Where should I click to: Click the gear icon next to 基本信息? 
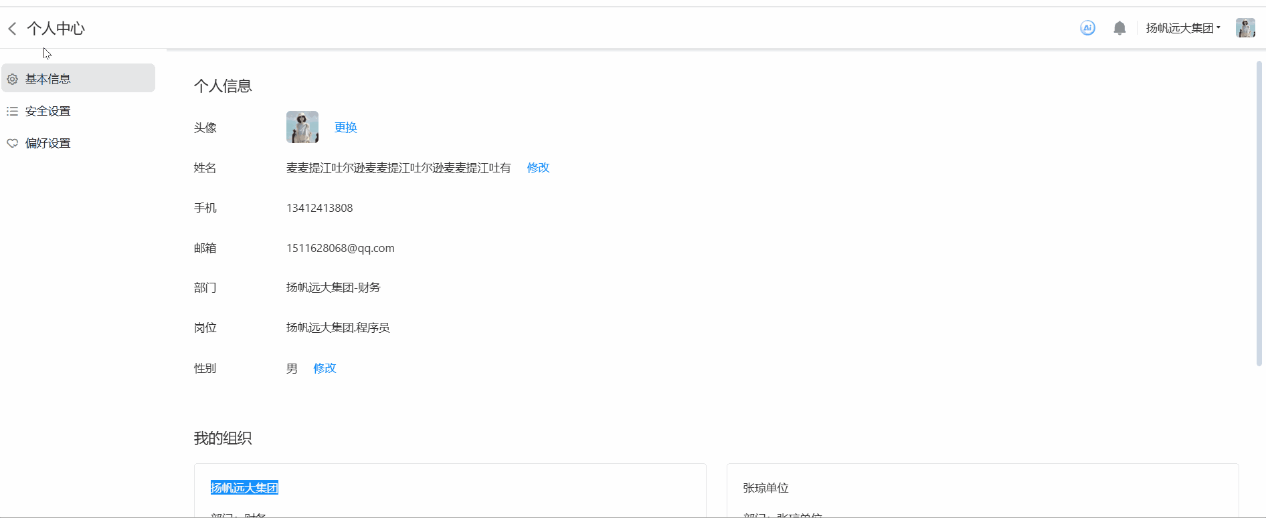12,79
